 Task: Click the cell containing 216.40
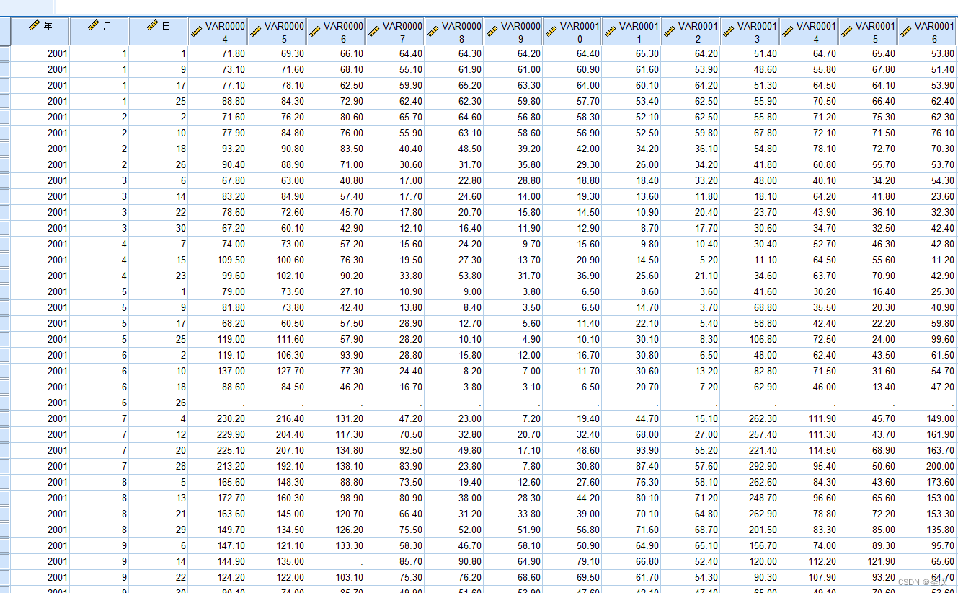(277, 418)
